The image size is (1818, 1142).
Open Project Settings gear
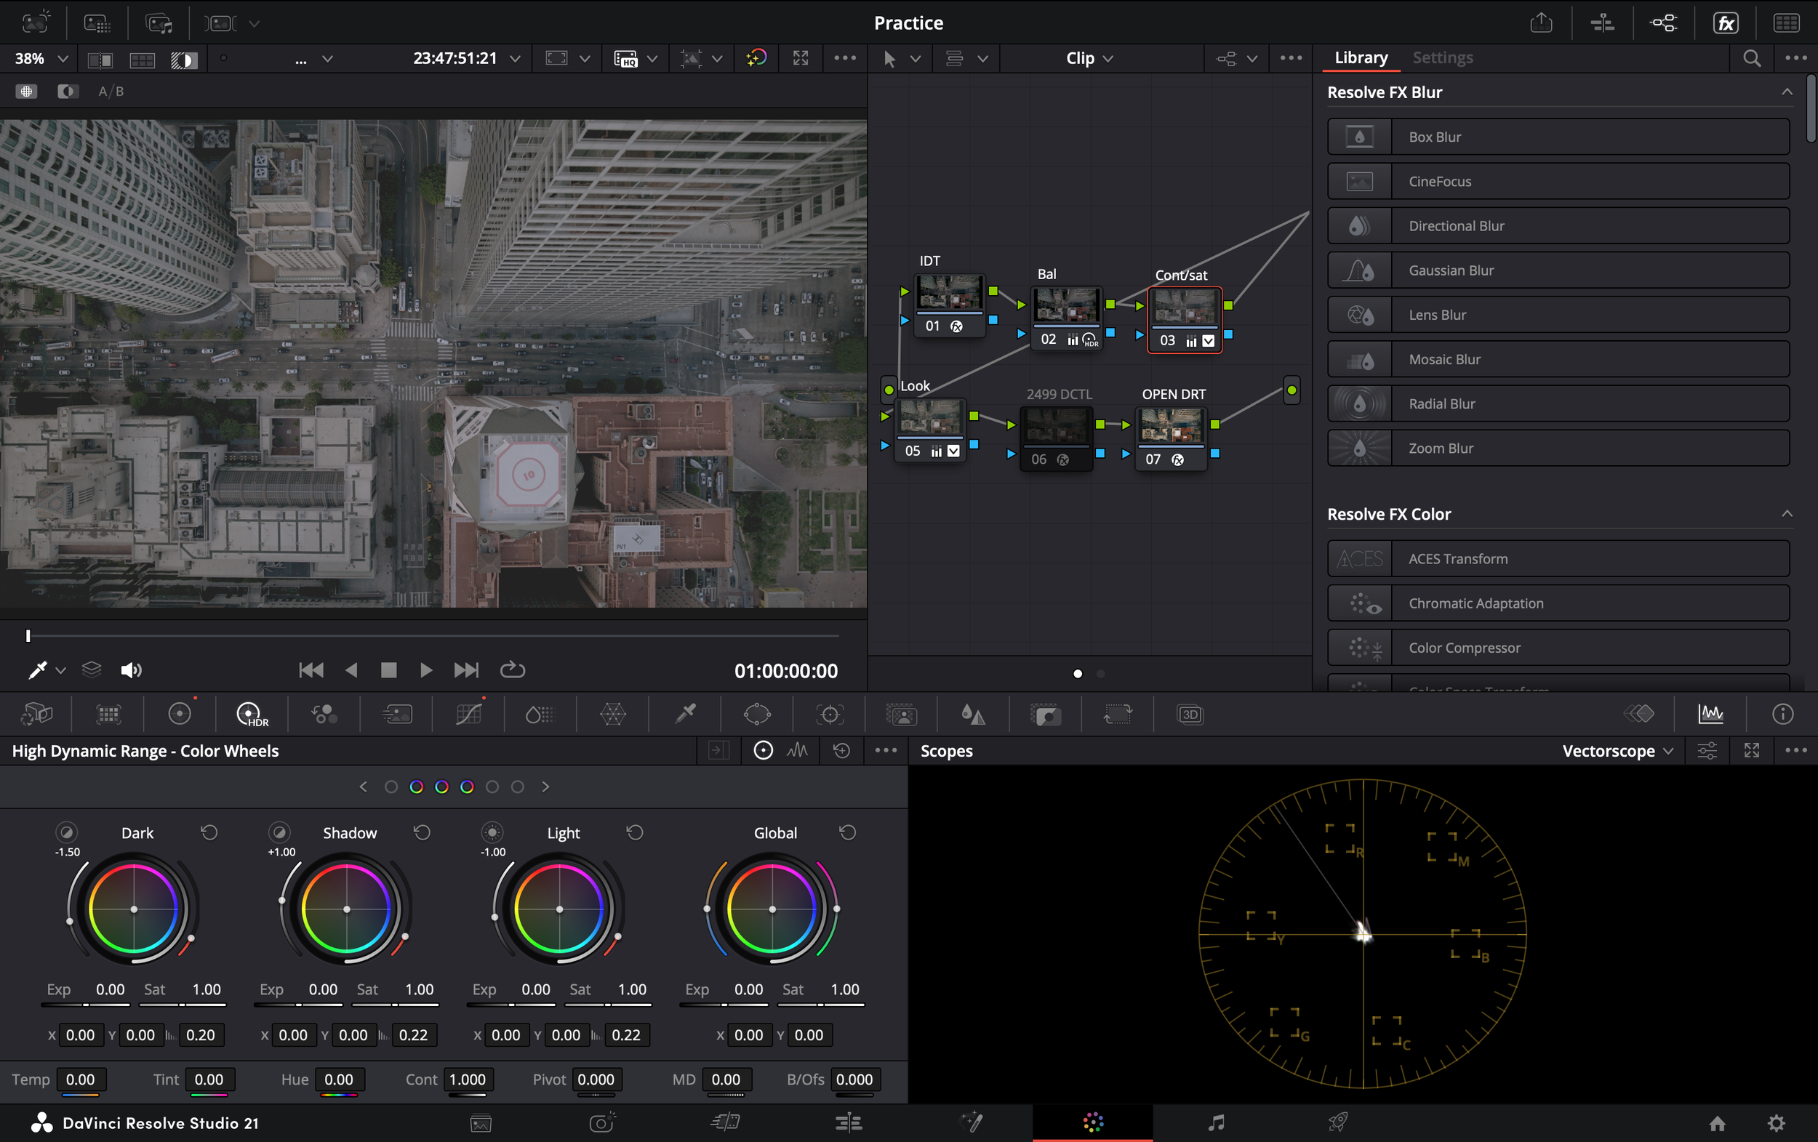(x=1777, y=1123)
